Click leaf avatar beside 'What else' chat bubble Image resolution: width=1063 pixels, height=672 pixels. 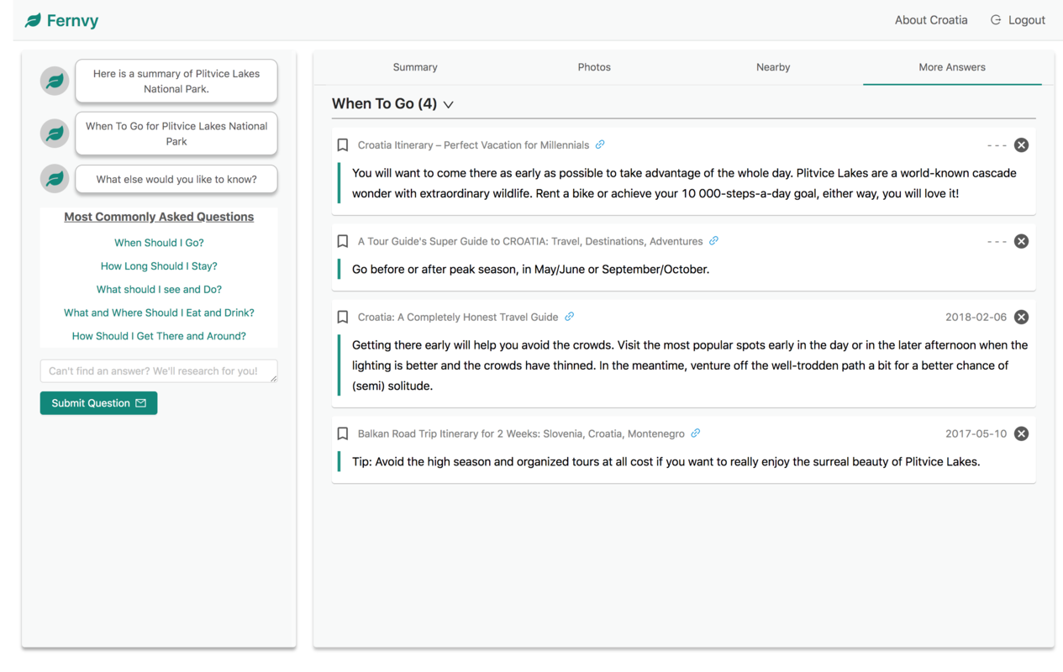click(54, 179)
